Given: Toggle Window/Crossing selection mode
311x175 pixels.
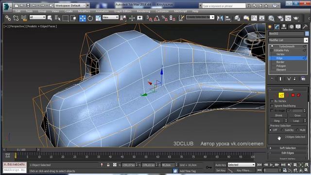Looking at the screenshot, I should pyautogui.click(x=73, y=18).
